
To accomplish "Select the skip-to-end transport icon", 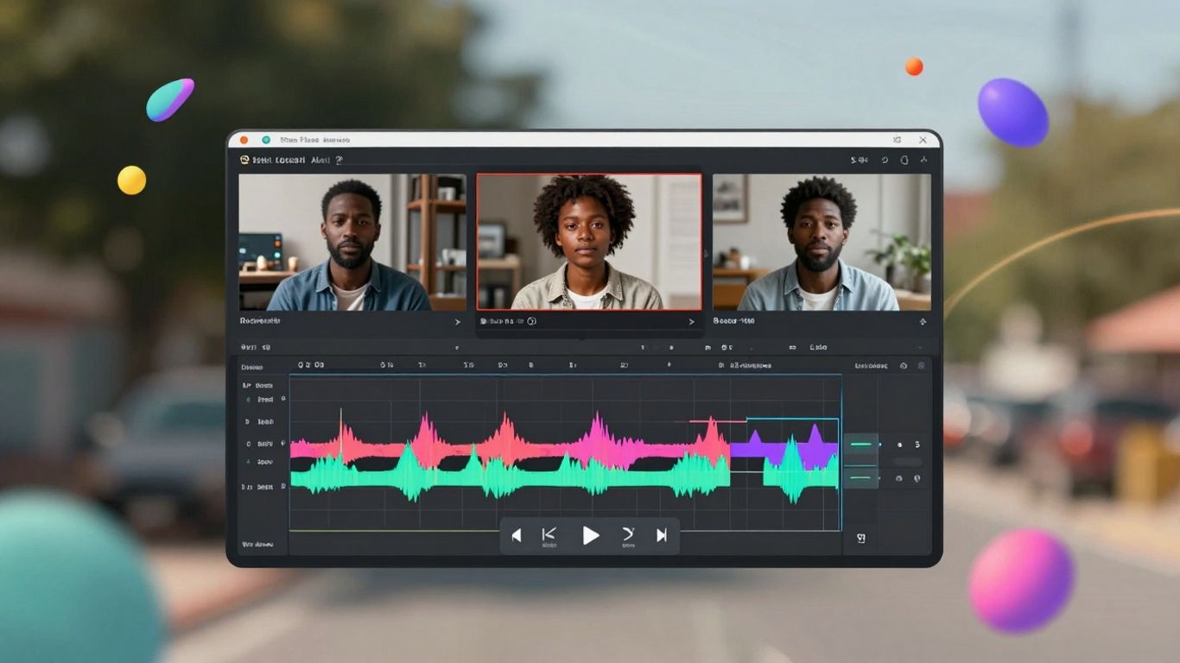I will (662, 534).
